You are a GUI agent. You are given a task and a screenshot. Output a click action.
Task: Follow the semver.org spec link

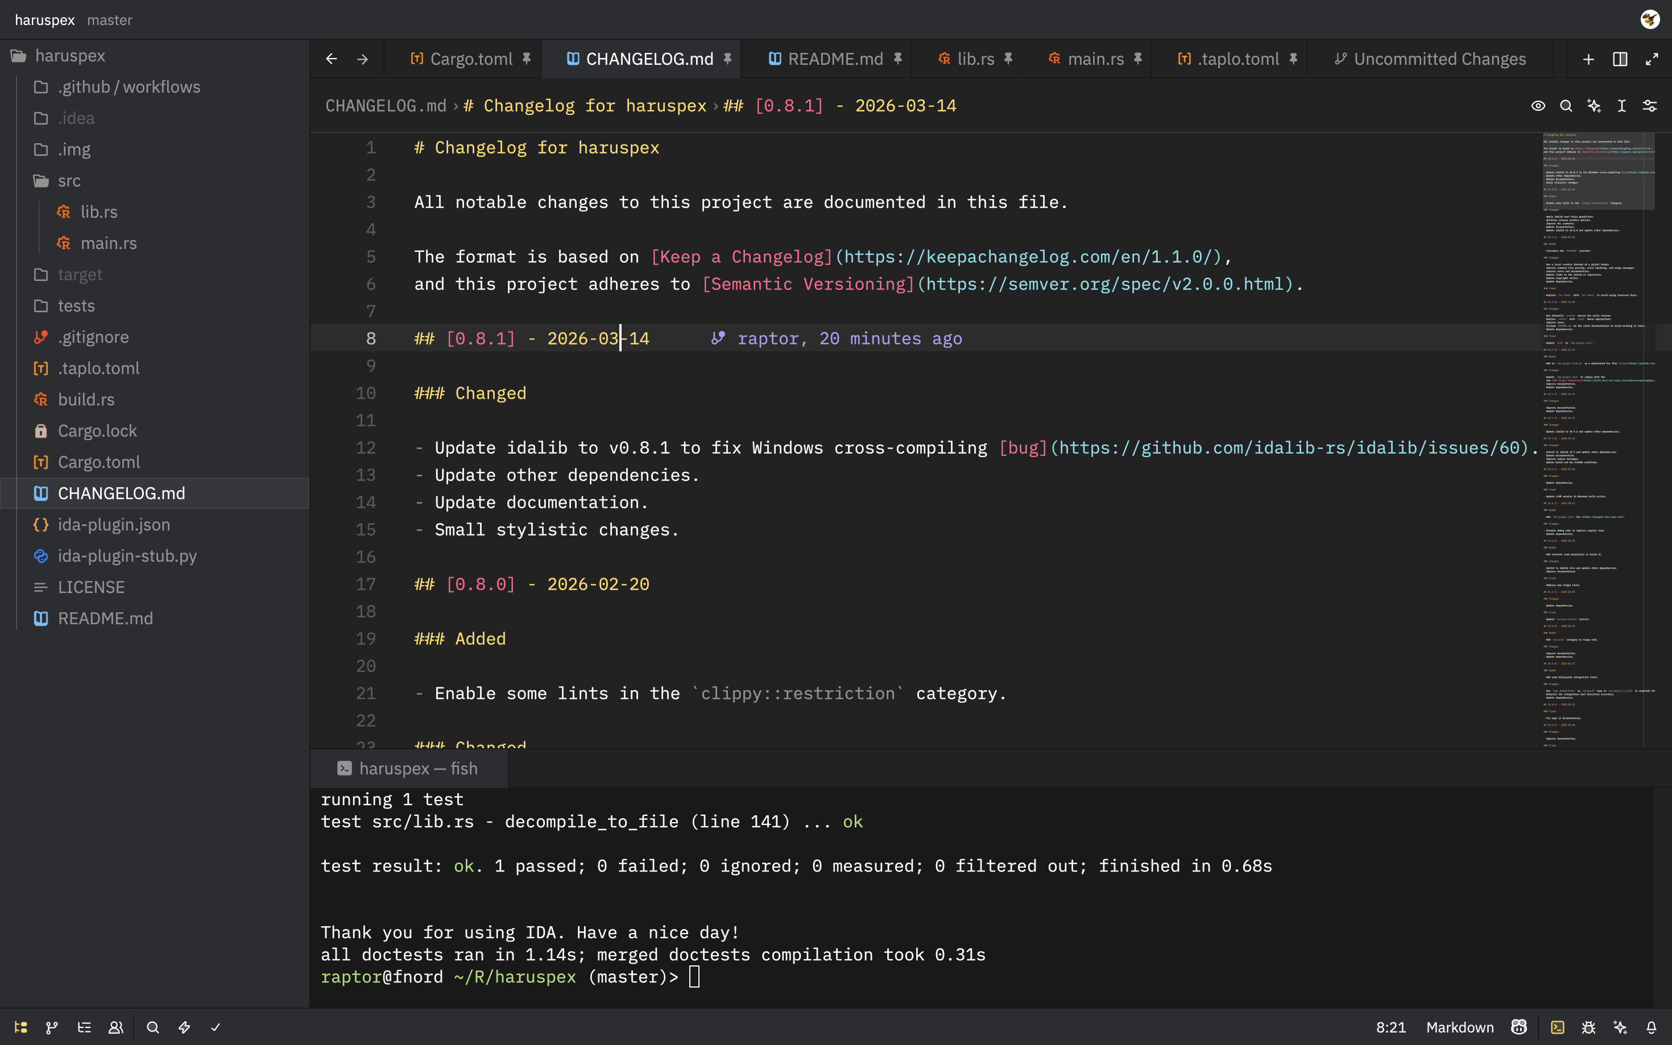coord(1104,285)
